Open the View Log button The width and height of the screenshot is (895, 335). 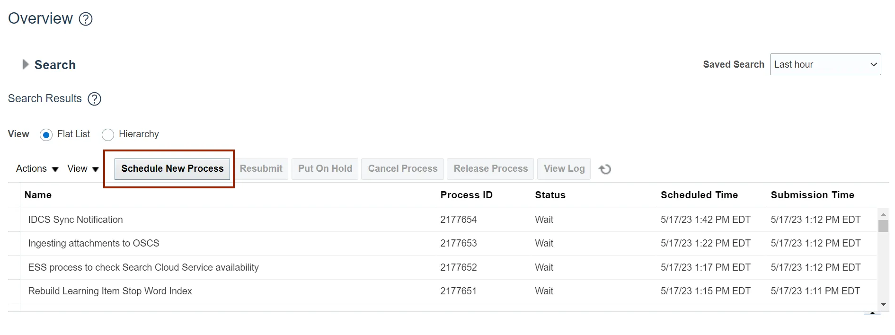coord(564,169)
